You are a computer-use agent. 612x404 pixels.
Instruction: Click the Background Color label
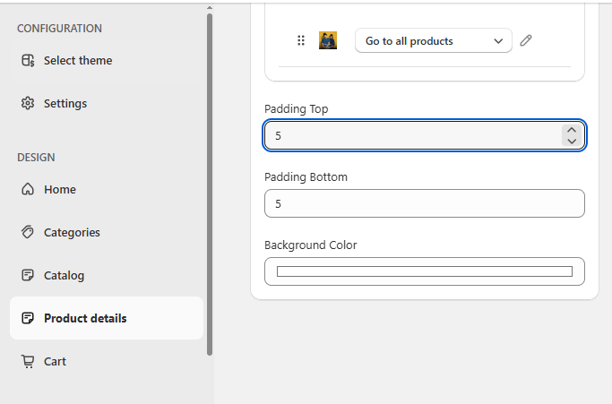[x=311, y=245]
